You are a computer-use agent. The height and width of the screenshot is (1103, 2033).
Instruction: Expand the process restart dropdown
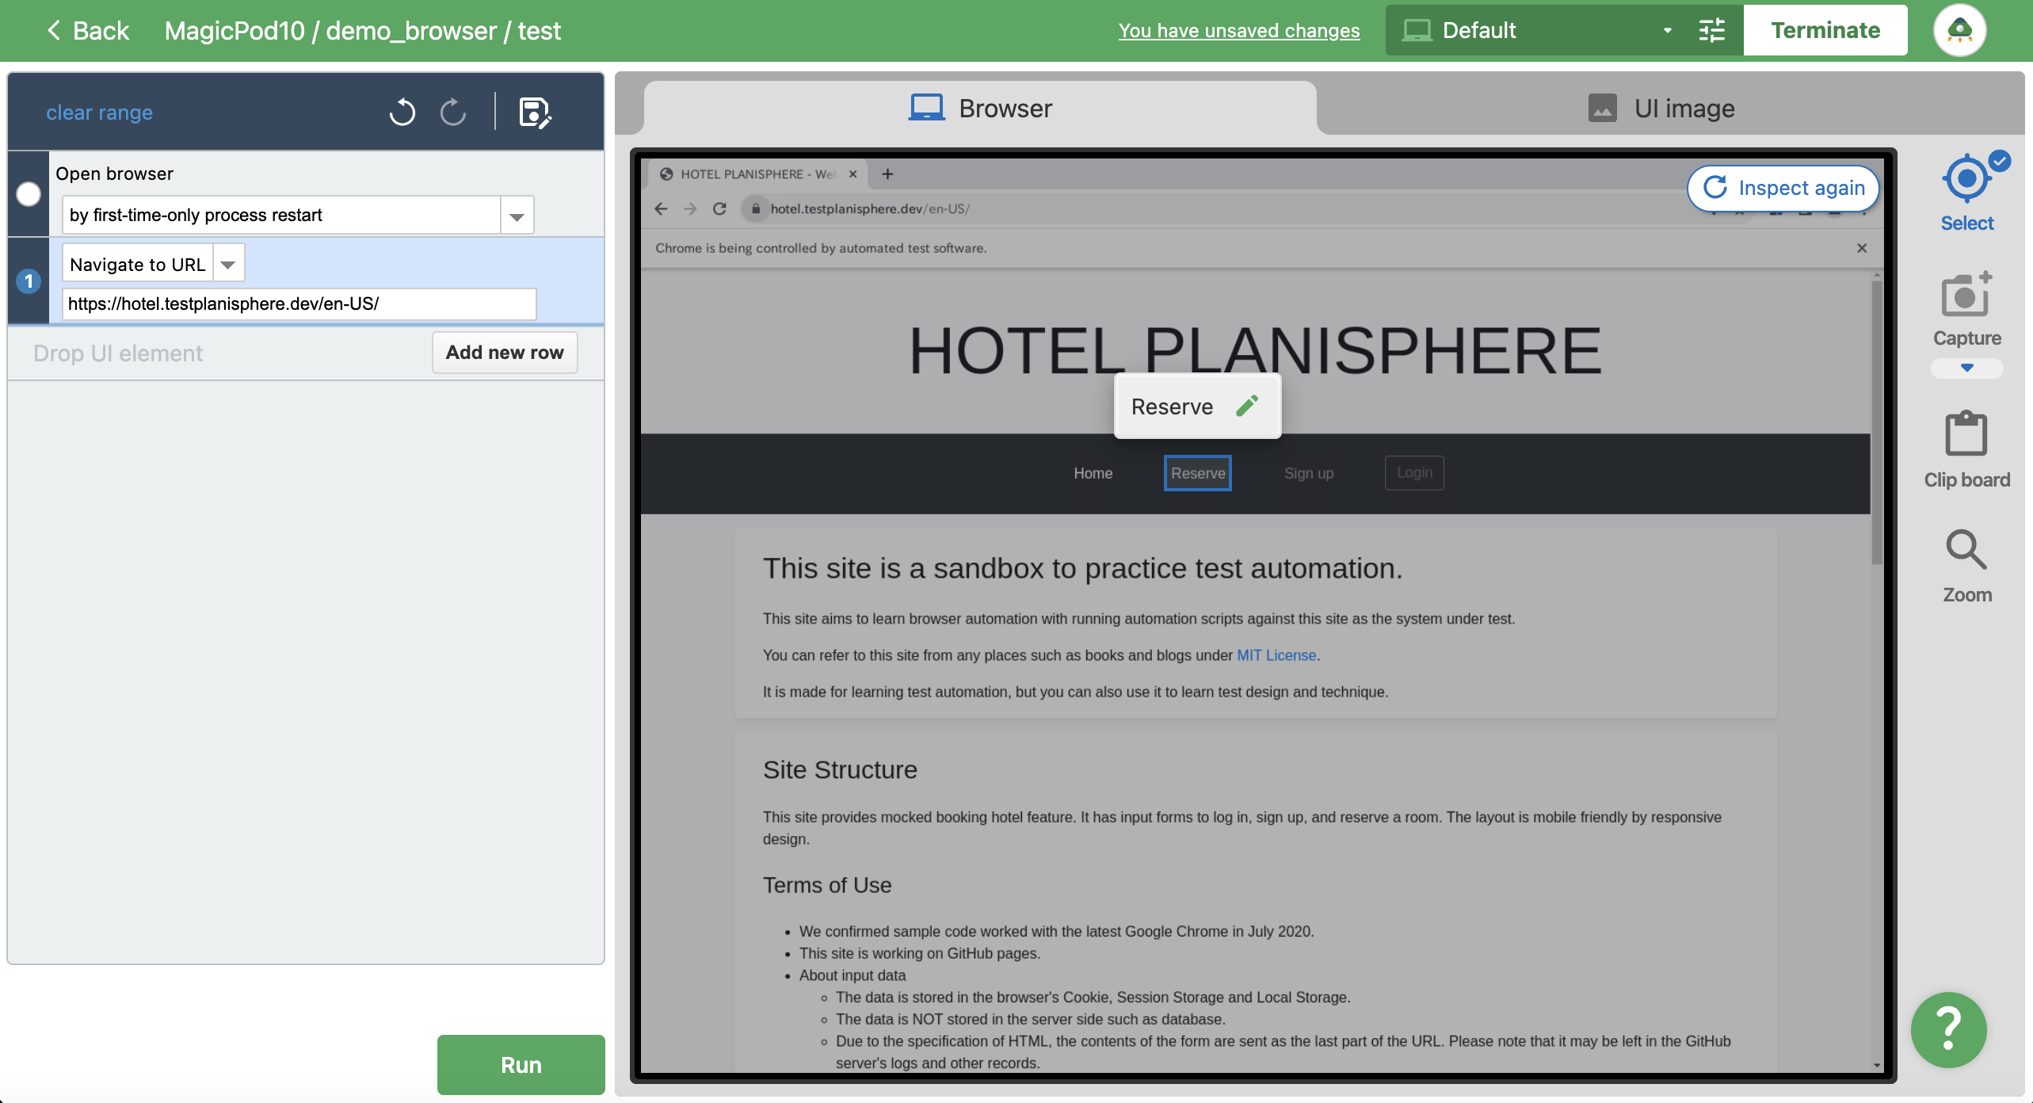click(517, 216)
